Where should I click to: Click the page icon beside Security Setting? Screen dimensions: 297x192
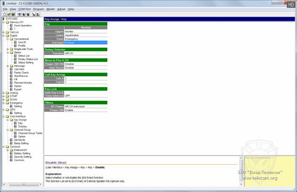click(11, 157)
